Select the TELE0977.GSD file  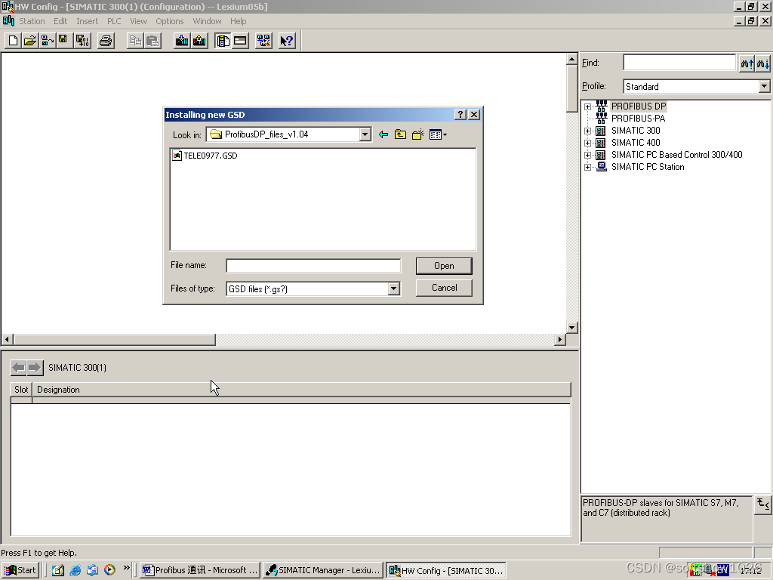click(x=205, y=156)
